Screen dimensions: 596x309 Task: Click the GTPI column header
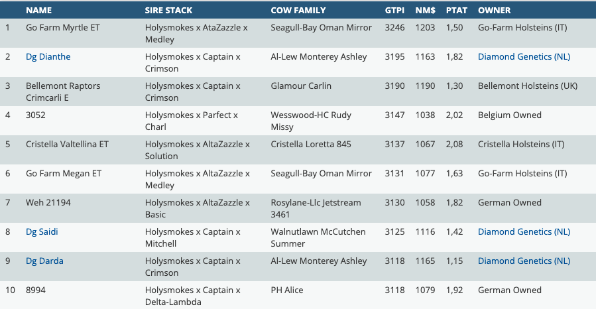[394, 10]
